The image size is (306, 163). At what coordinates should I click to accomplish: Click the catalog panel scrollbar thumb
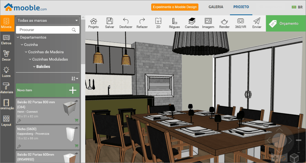tap(83, 42)
